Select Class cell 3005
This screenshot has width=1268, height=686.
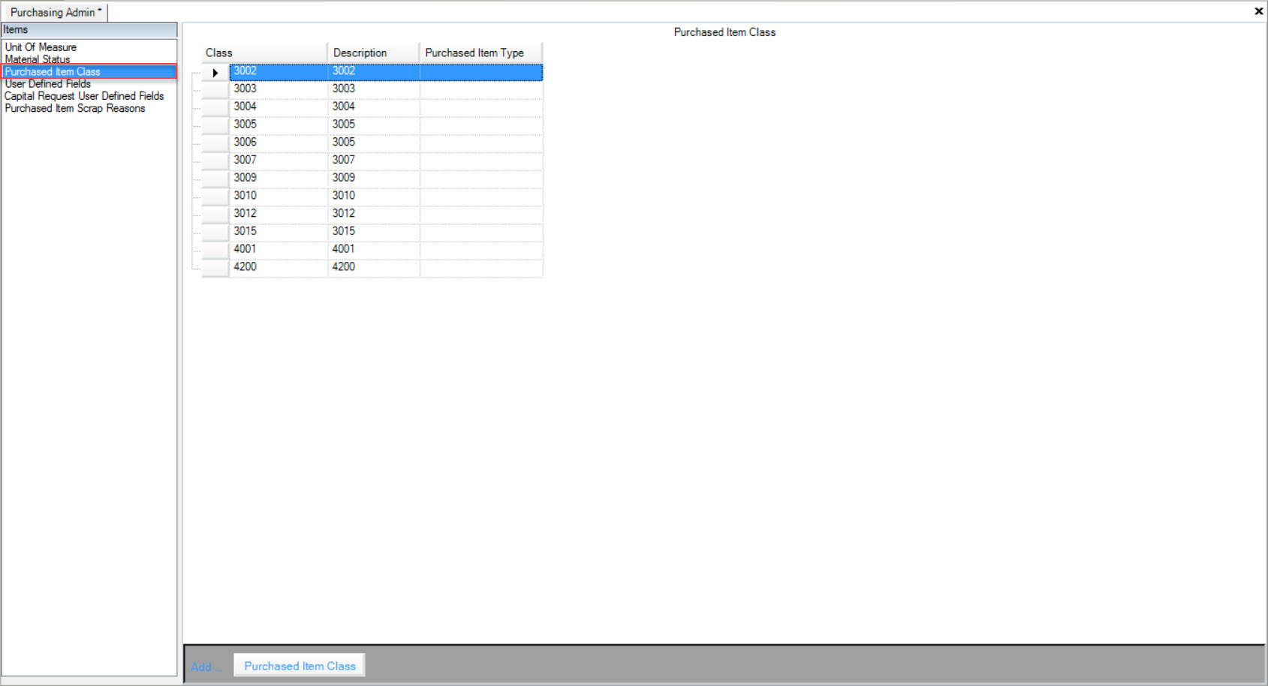(279, 125)
